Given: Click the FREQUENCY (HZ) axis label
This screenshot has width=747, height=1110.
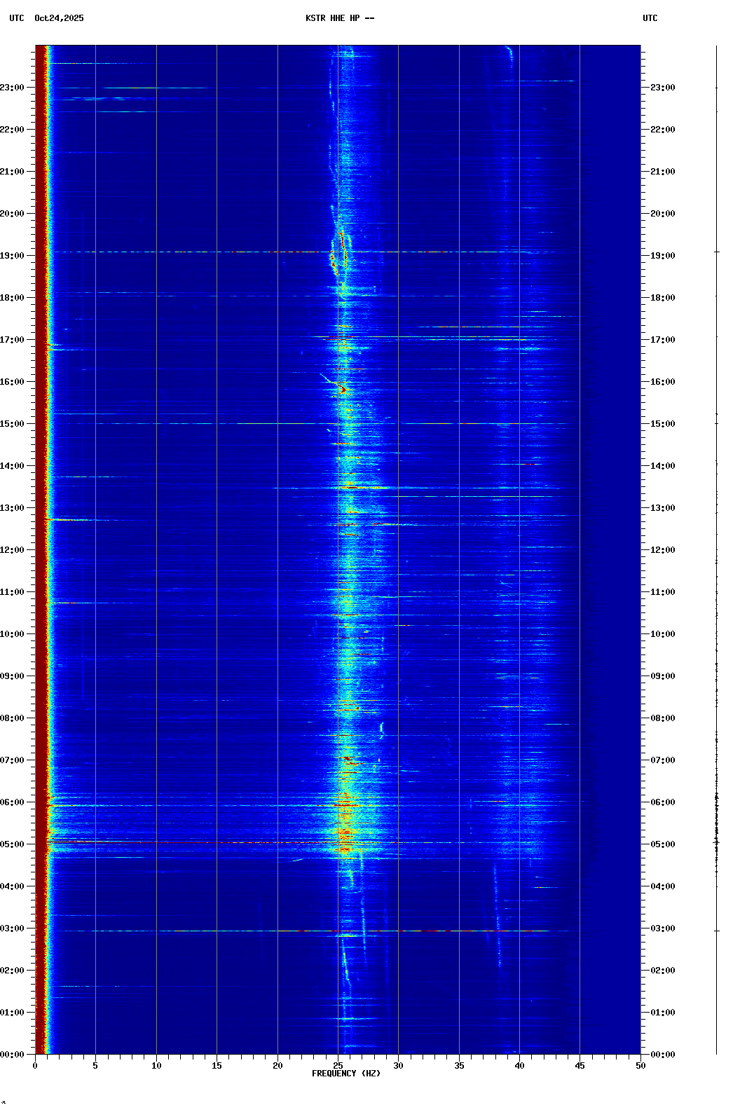Looking at the screenshot, I should 345,1074.
